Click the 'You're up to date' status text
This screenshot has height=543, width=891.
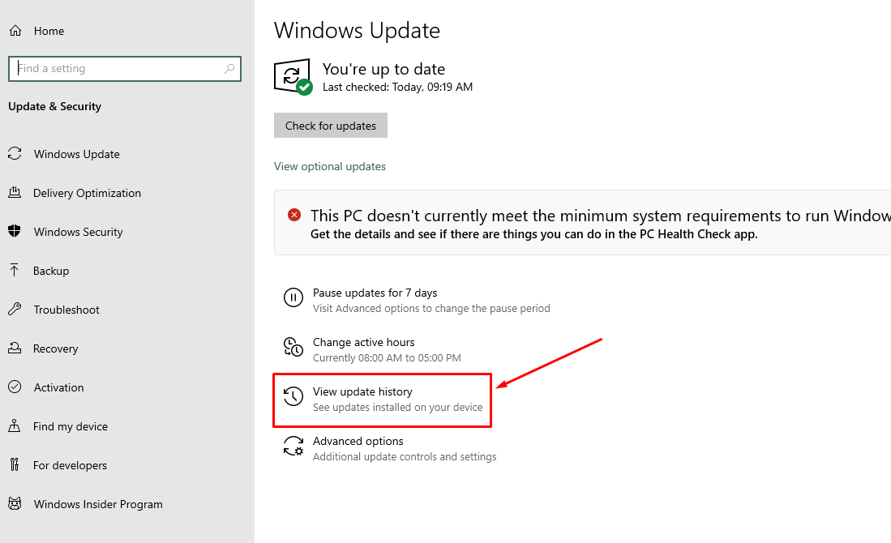tap(384, 70)
